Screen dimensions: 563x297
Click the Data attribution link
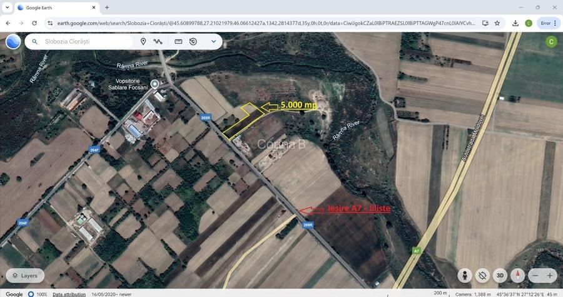(x=69, y=294)
